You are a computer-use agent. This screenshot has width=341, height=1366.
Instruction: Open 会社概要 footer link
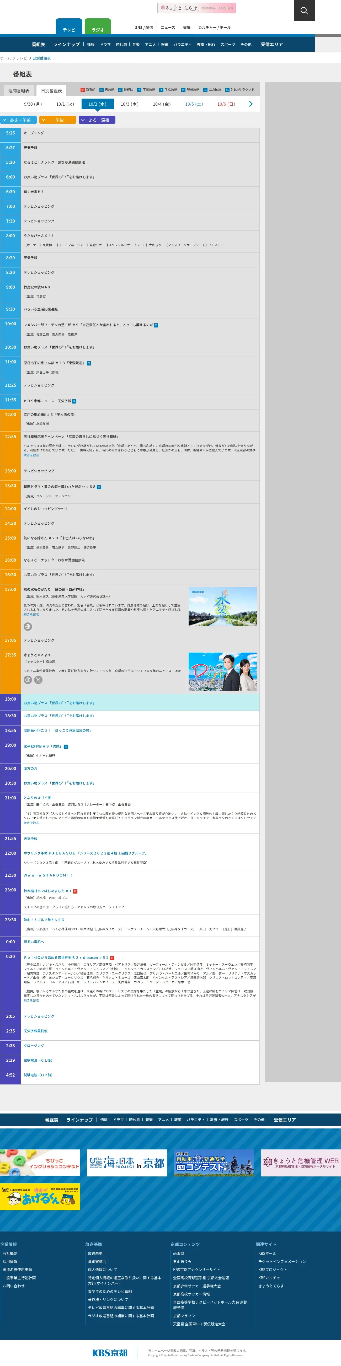[x=10, y=1254]
